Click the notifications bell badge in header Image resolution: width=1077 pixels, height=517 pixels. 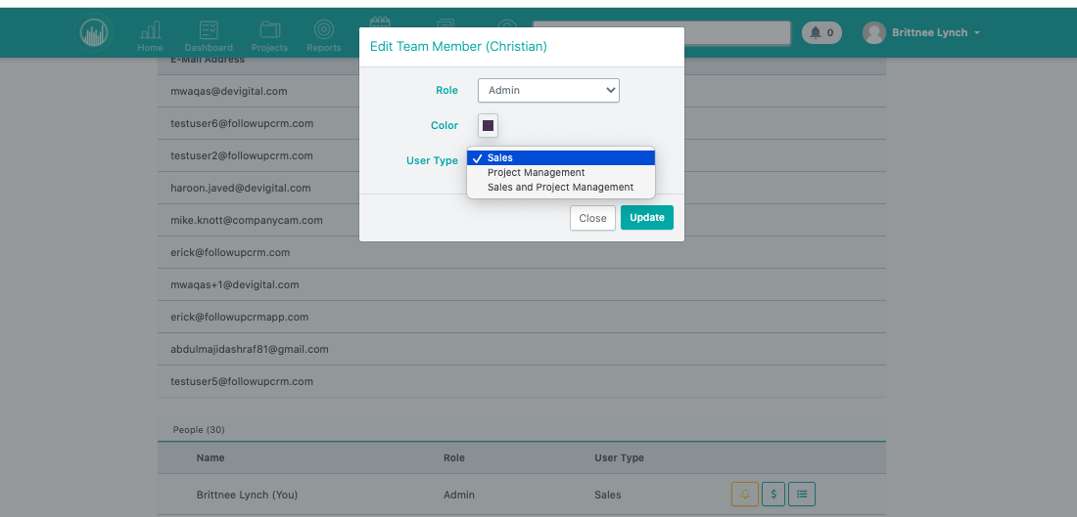[x=821, y=33]
